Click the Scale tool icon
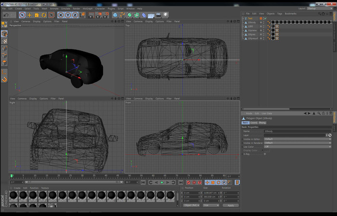The image size is (337, 216). coord(37,15)
